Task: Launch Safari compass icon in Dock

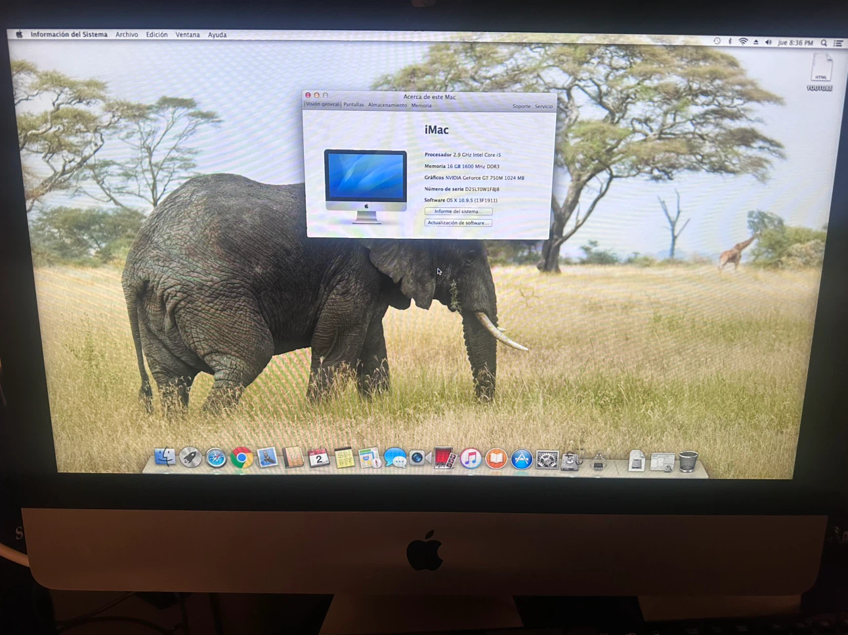Action: [x=216, y=458]
